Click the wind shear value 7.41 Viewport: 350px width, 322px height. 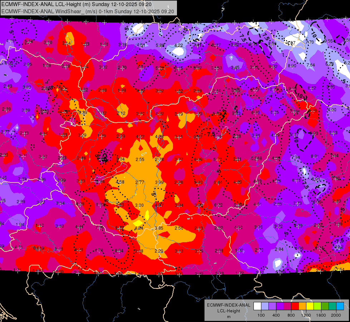coord(197,45)
